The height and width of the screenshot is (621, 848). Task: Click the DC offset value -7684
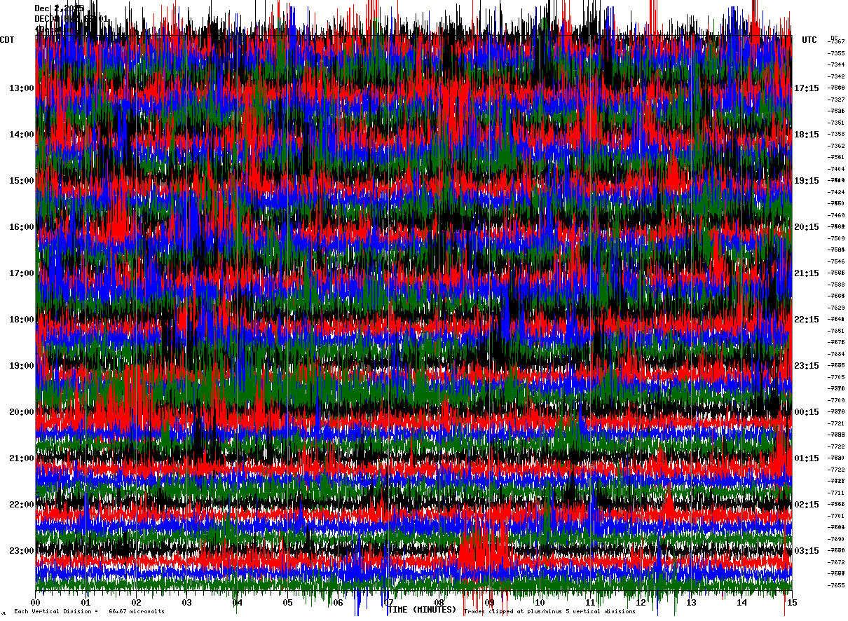click(x=836, y=354)
